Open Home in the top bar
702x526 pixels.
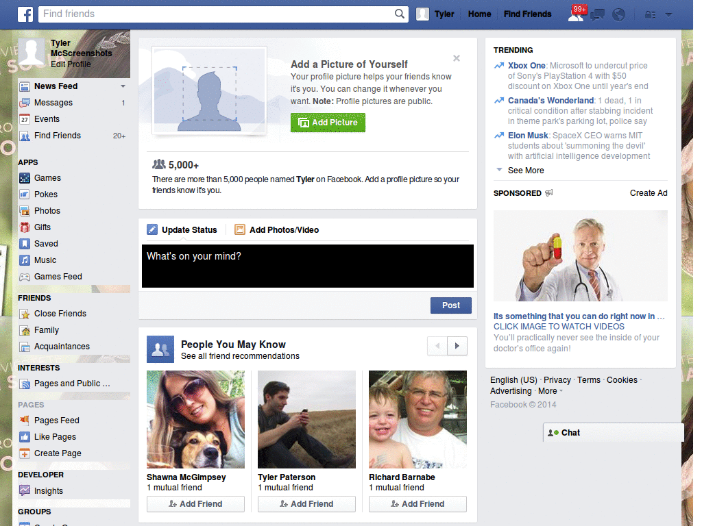click(x=479, y=14)
